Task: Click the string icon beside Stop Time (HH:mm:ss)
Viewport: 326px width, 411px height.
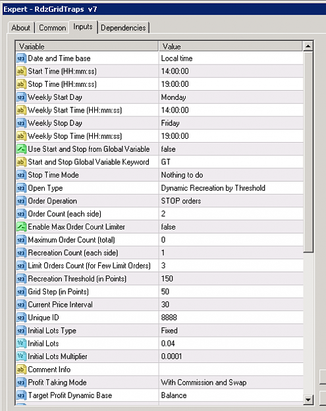Action: click(x=21, y=84)
